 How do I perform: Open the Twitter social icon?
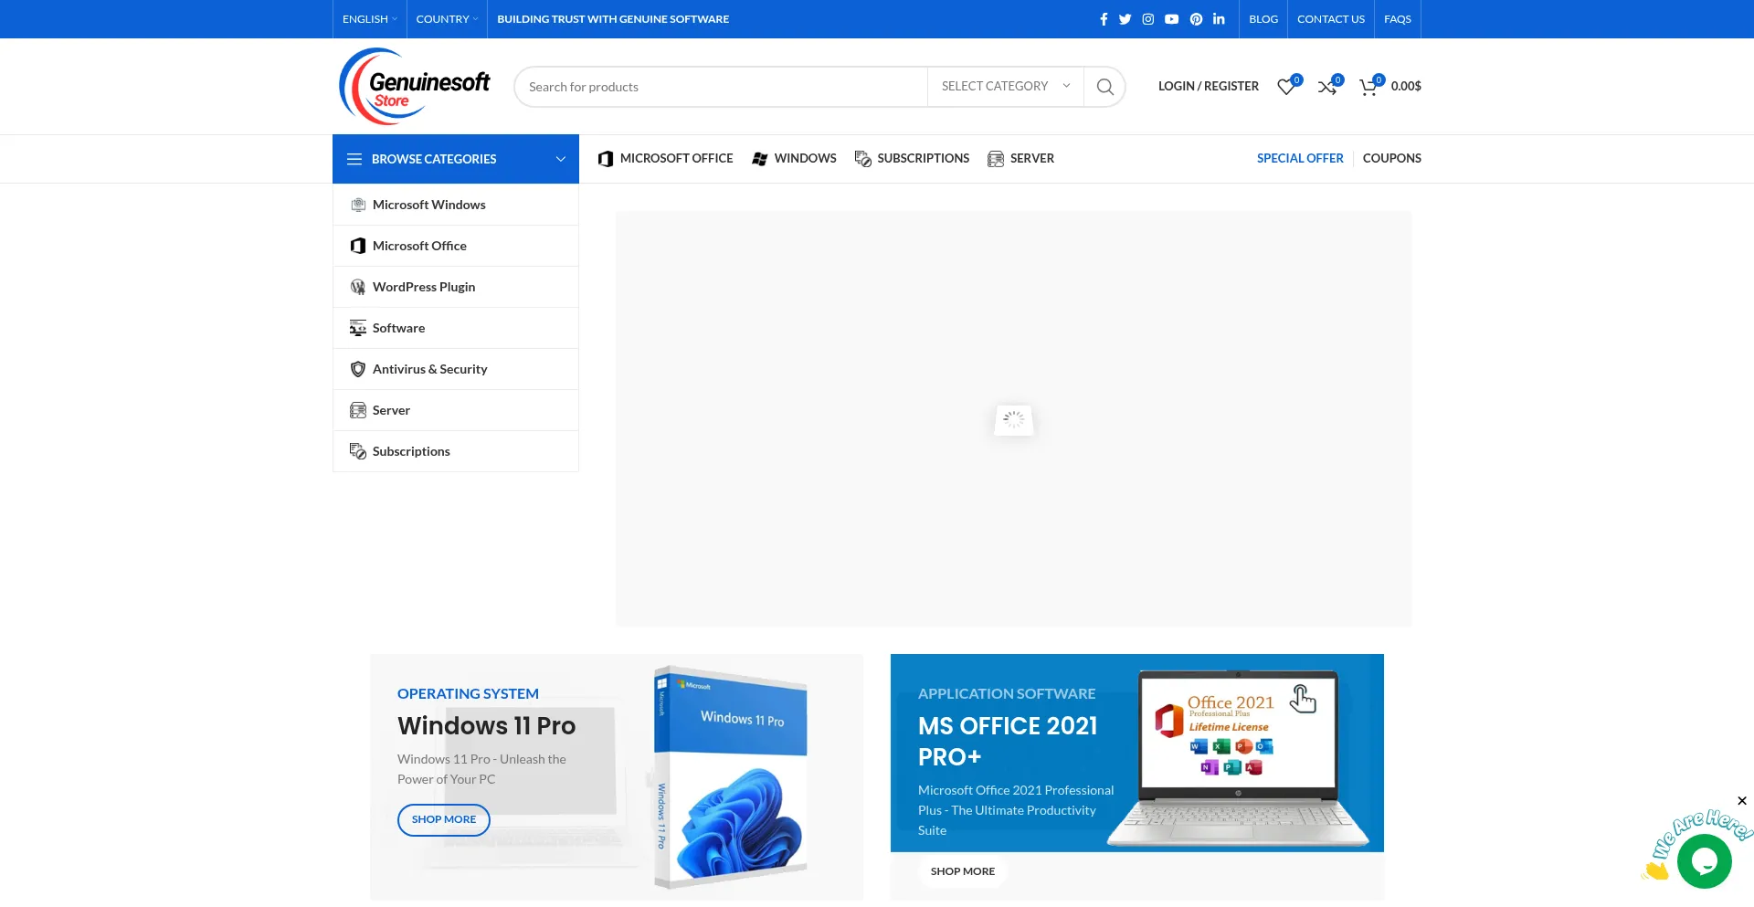[x=1125, y=19]
